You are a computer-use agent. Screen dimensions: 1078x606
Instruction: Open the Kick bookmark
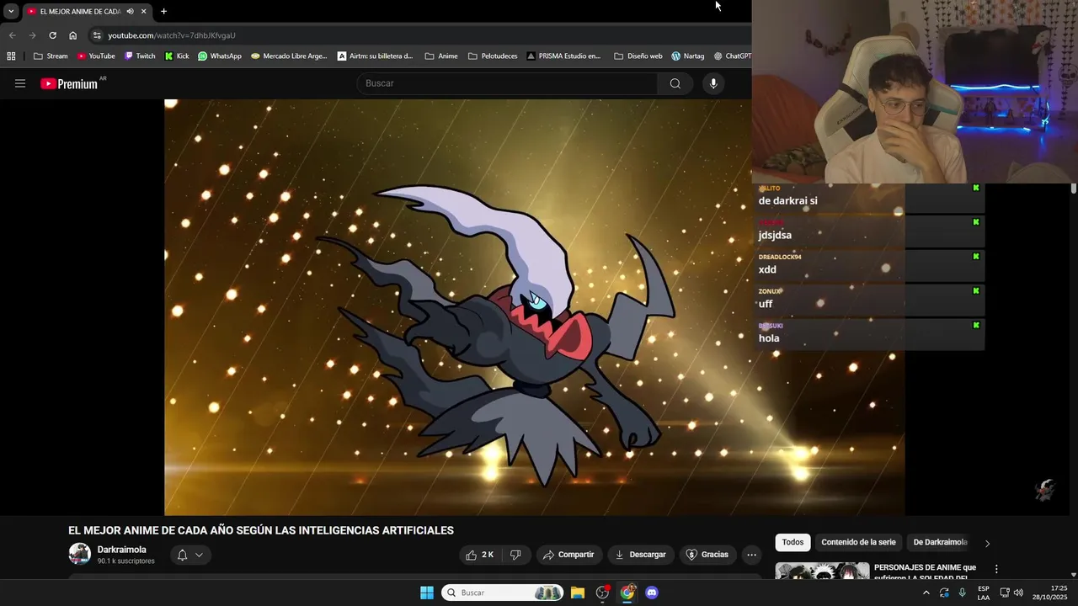tap(177, 56)
